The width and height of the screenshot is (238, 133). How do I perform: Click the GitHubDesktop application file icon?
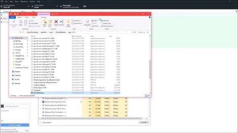coord(32,93)
